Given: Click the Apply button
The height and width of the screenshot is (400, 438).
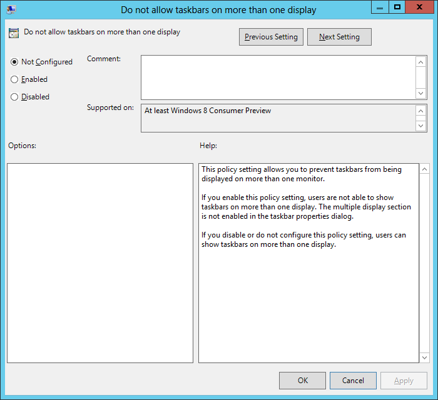Looking at the screenshot, I should coord(404,381).
